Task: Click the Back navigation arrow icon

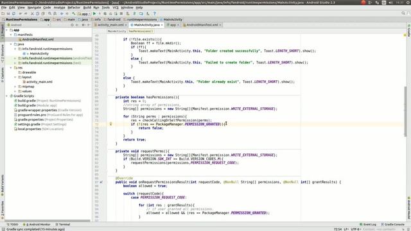Action: coord(62,13)
